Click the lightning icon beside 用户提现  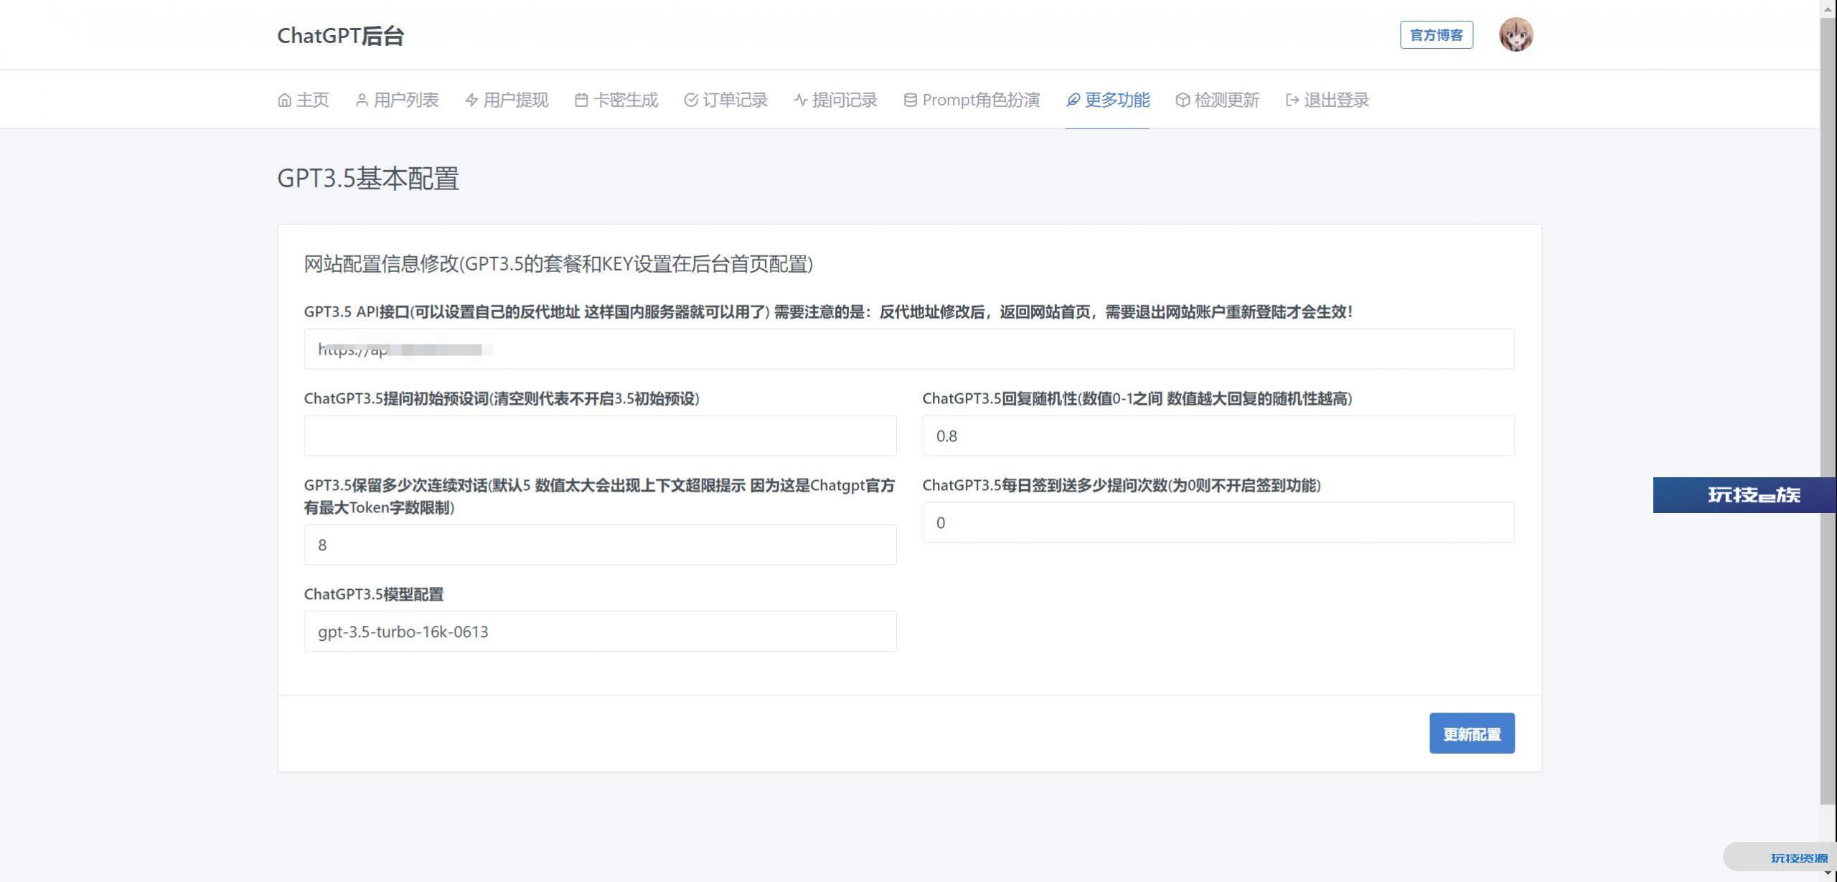(471, 100)
